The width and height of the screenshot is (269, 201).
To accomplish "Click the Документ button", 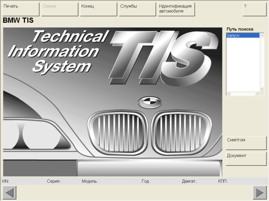I will tap(246, 158).
